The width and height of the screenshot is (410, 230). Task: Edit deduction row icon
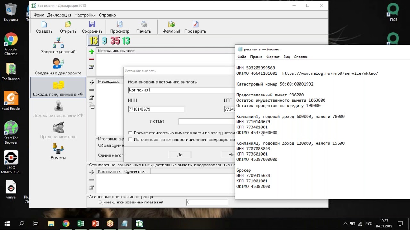[x=92, y=188]
